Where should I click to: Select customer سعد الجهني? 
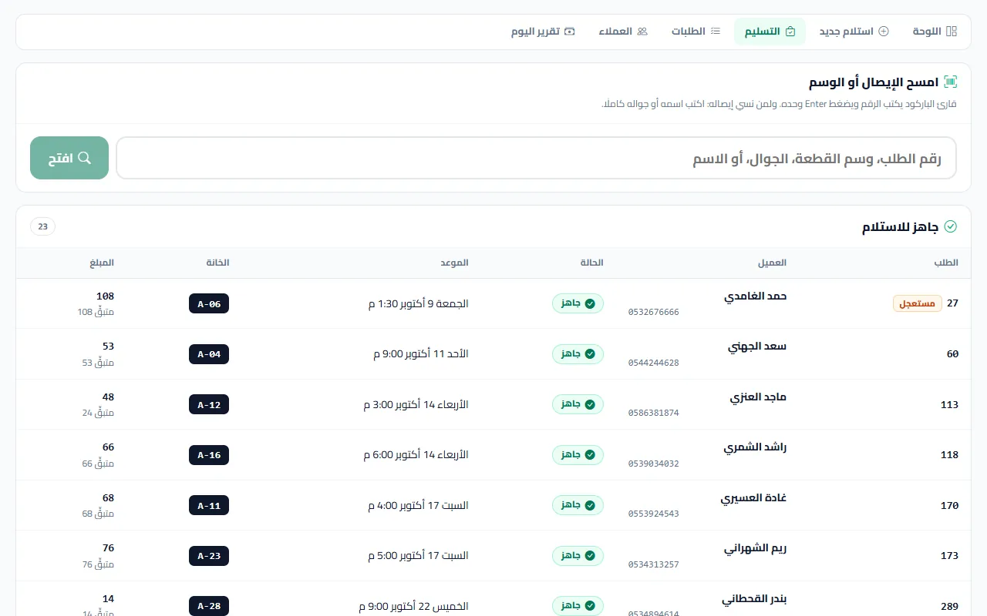pos(757,346)
